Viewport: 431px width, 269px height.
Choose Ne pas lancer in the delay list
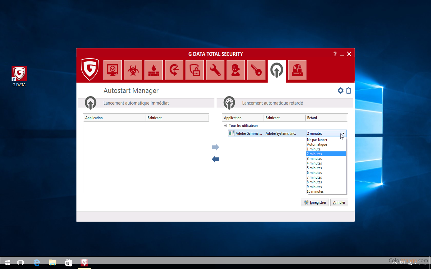coord(326,140)
